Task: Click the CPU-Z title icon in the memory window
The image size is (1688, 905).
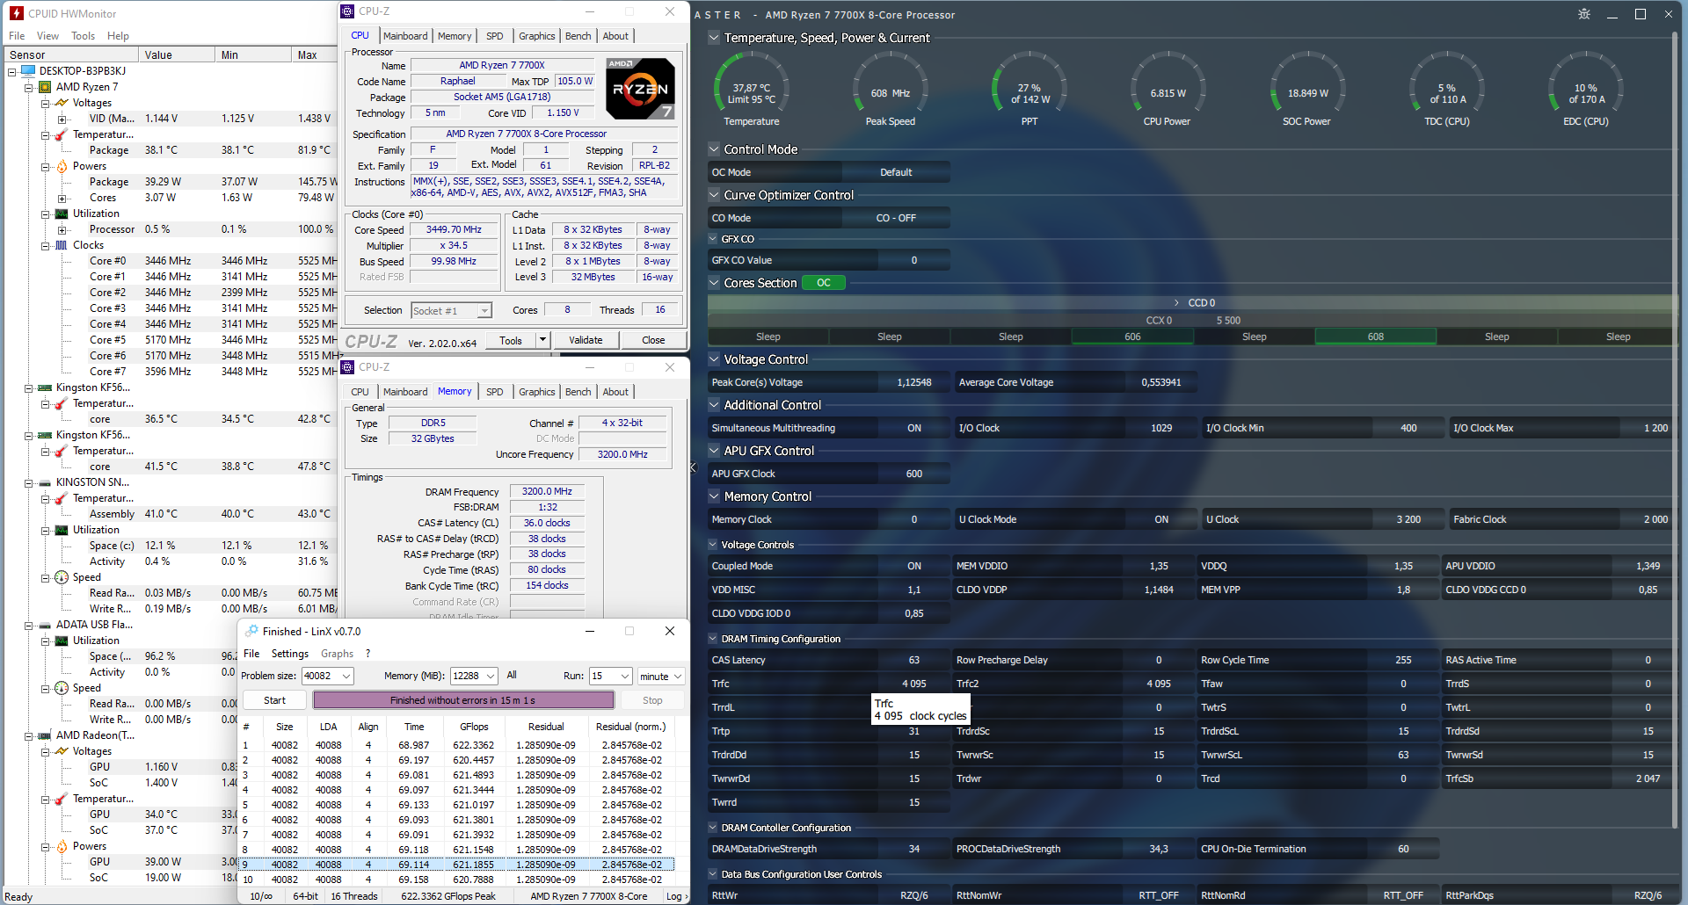Action: click(x=348, y=367)
